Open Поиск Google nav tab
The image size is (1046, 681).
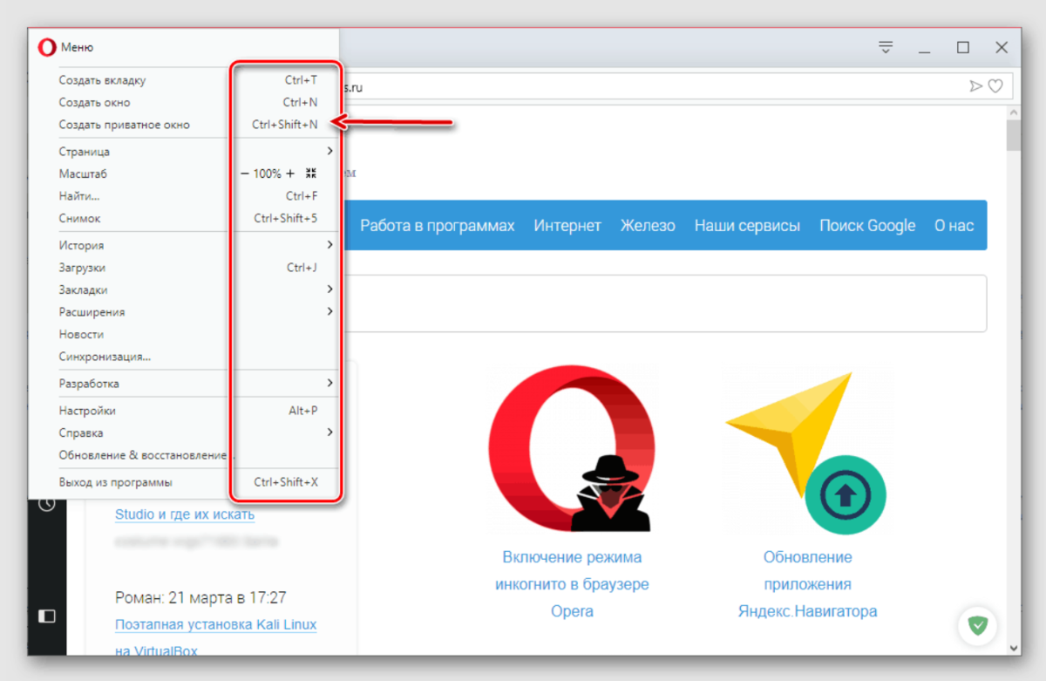click(x=867, y=226)
